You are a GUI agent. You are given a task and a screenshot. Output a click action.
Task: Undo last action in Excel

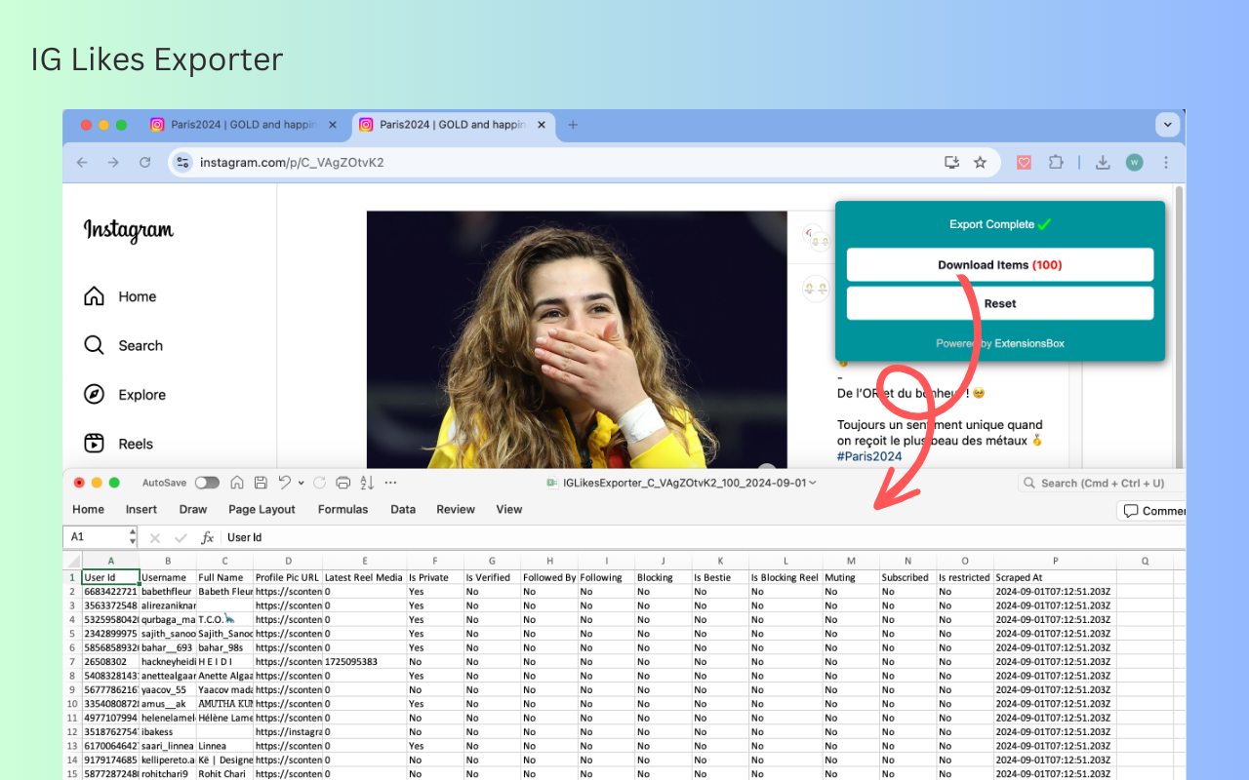[284, 483]
